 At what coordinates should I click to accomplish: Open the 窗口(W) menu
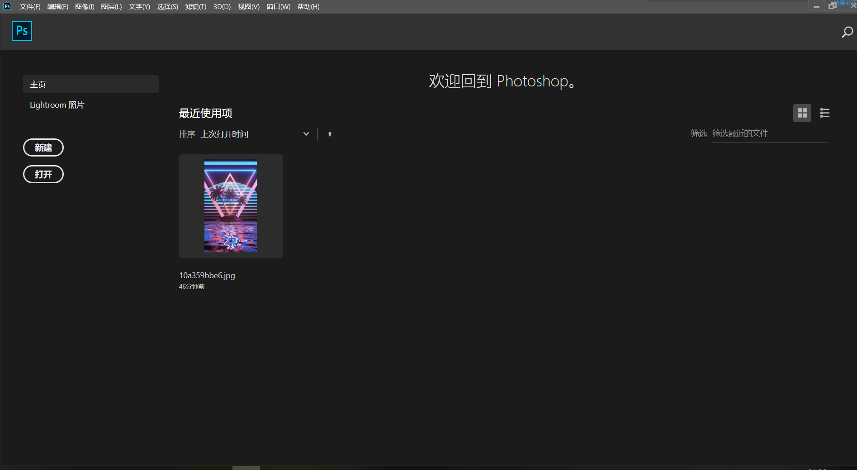point(279,6)
